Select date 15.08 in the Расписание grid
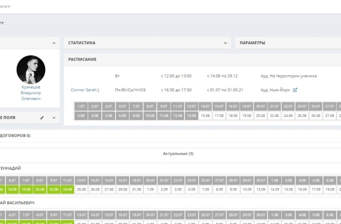Screen dimensions: 341x224 (x=205, y=116)
